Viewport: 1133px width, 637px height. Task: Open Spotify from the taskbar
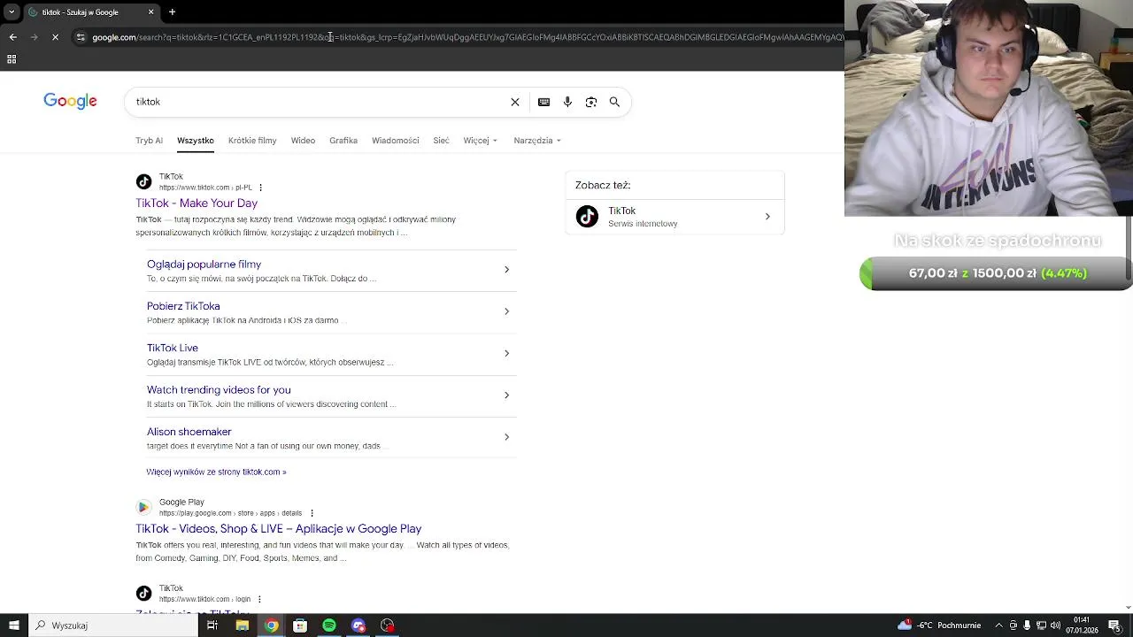tap(329, 625)
